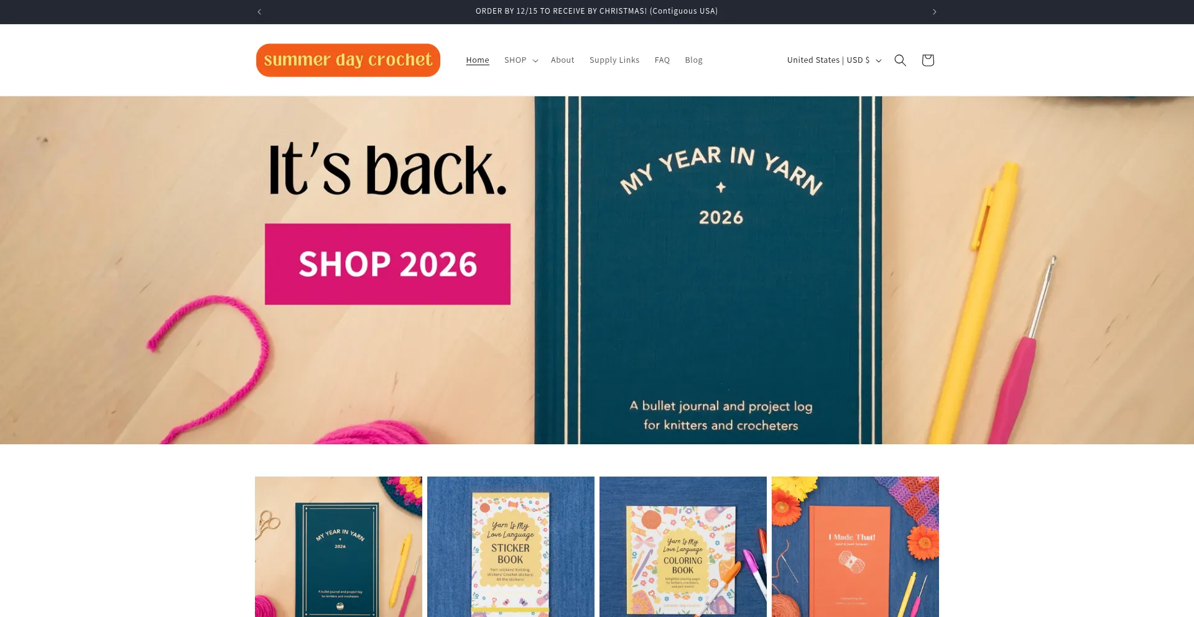Open the Coloring Book product thumbnail
This screenshot has width=1194, height=617.
[683, 547]
